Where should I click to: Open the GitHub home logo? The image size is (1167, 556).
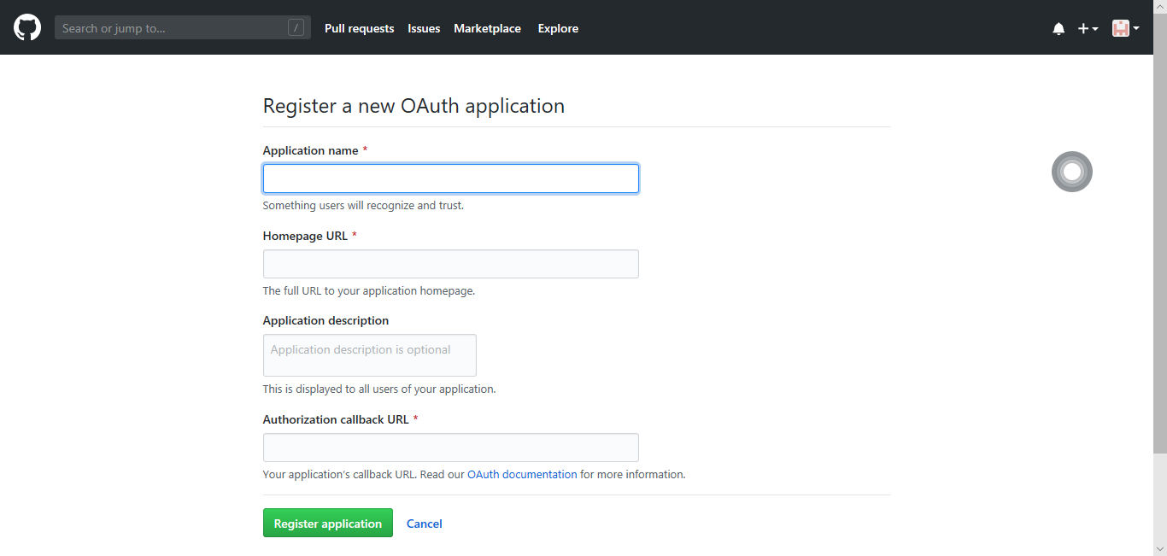[x=27, y=28]
